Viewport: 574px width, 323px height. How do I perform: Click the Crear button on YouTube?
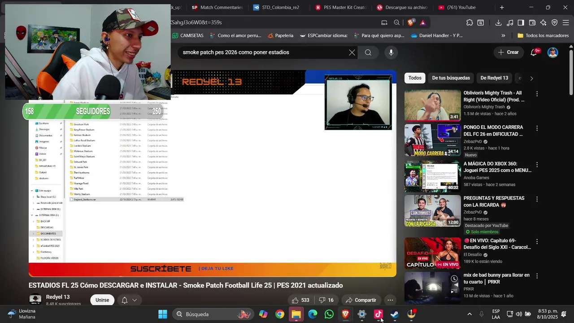click(508, 52)
